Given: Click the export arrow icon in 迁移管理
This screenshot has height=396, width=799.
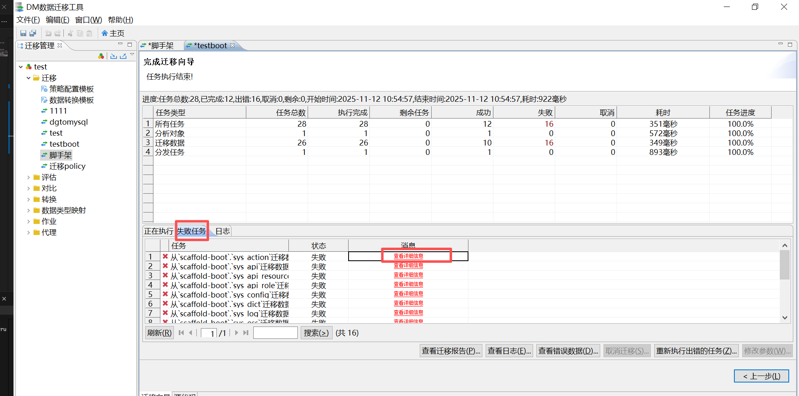Looking at the screenshot, I should point(123,56).
